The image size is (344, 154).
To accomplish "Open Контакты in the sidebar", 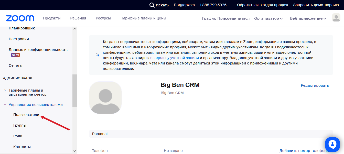I will coord(22,147).
